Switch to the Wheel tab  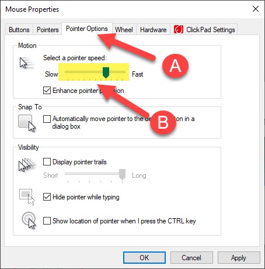(x=124, y=30)
